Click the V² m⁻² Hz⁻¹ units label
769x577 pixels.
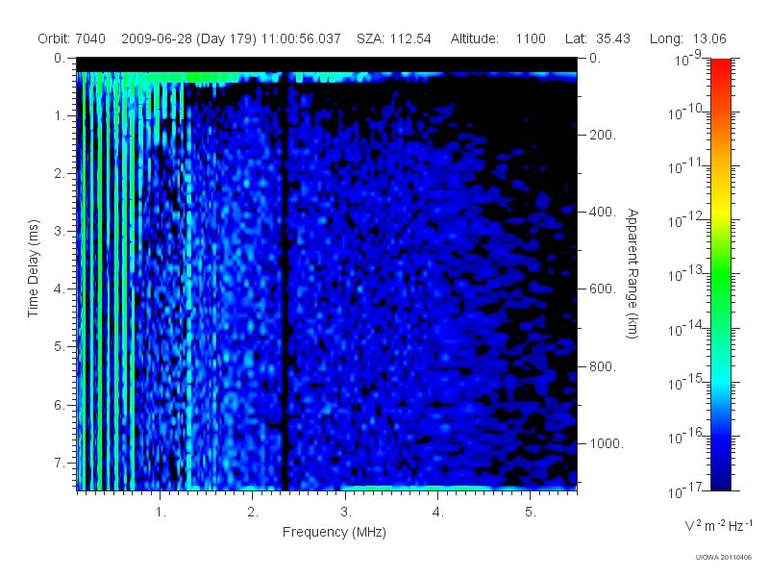click(x=718, y=525)
